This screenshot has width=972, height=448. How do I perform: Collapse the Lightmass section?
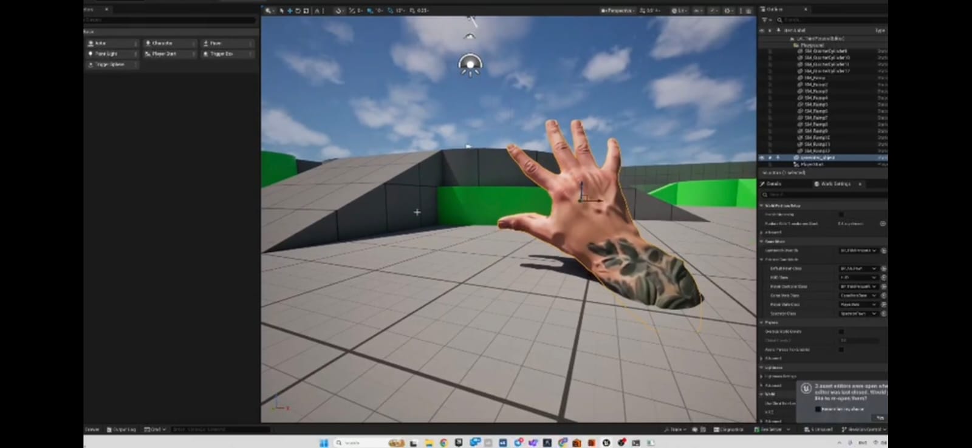click(762, 367)
